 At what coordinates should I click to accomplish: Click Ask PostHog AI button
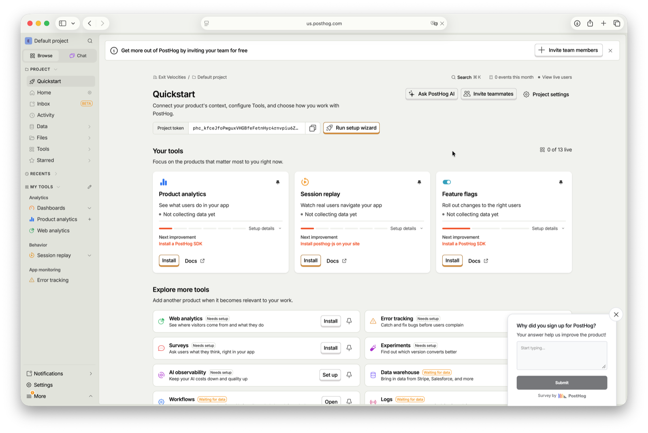click(432, 94)
